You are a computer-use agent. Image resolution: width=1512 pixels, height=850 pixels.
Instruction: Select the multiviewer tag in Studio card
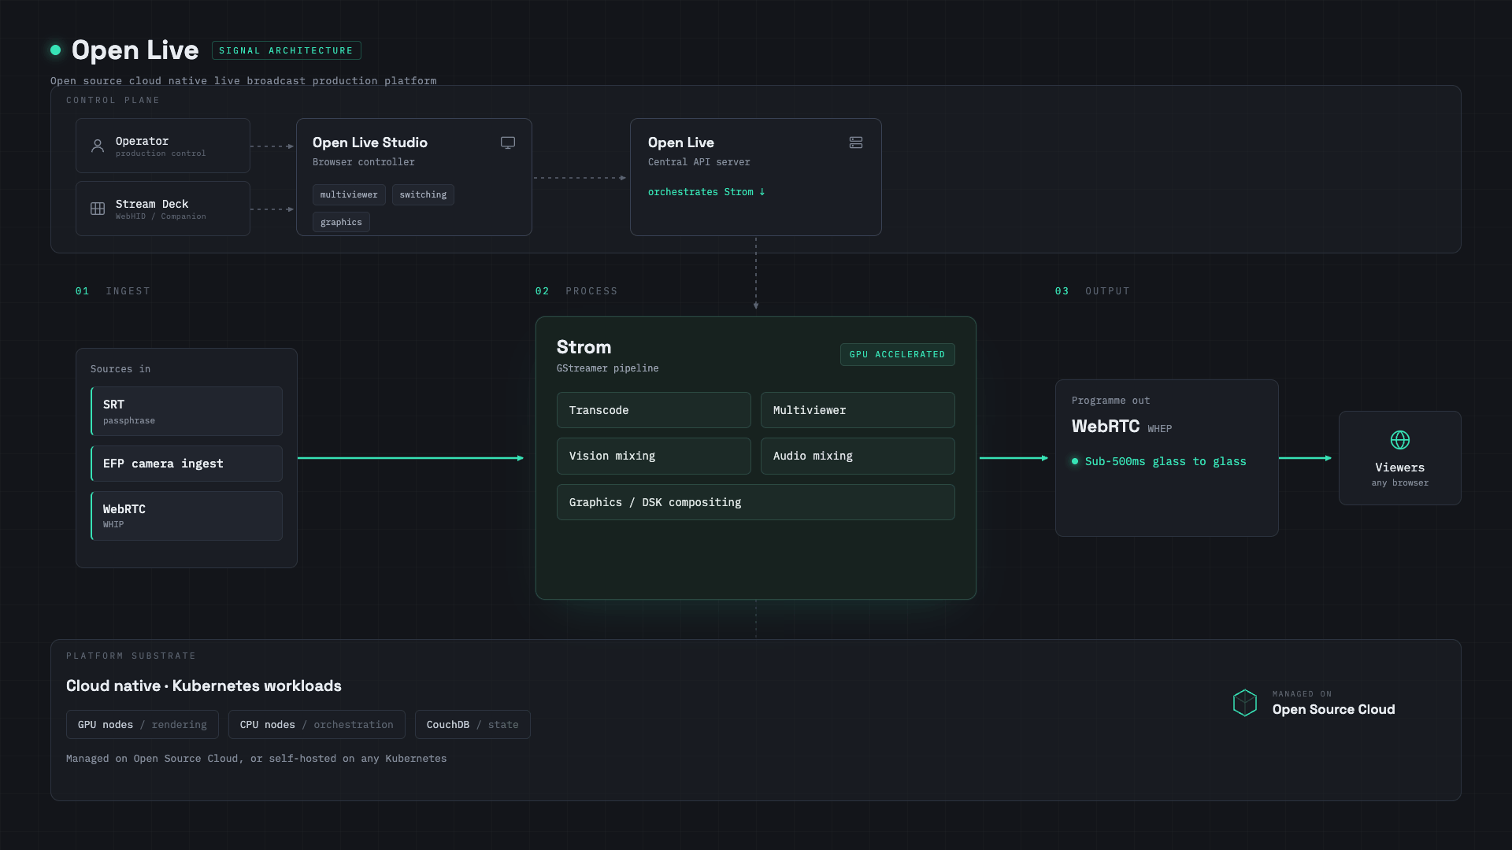pyautogui.click(x=349, y=194)
